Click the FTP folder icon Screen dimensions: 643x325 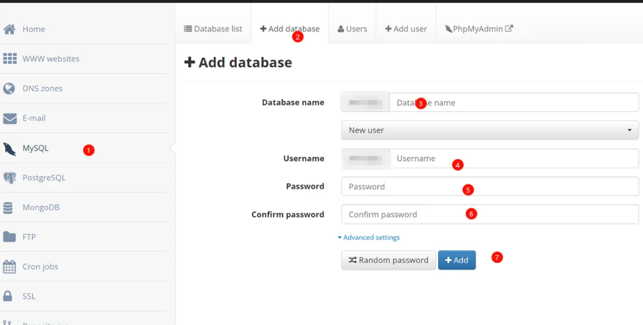(9, 237)
